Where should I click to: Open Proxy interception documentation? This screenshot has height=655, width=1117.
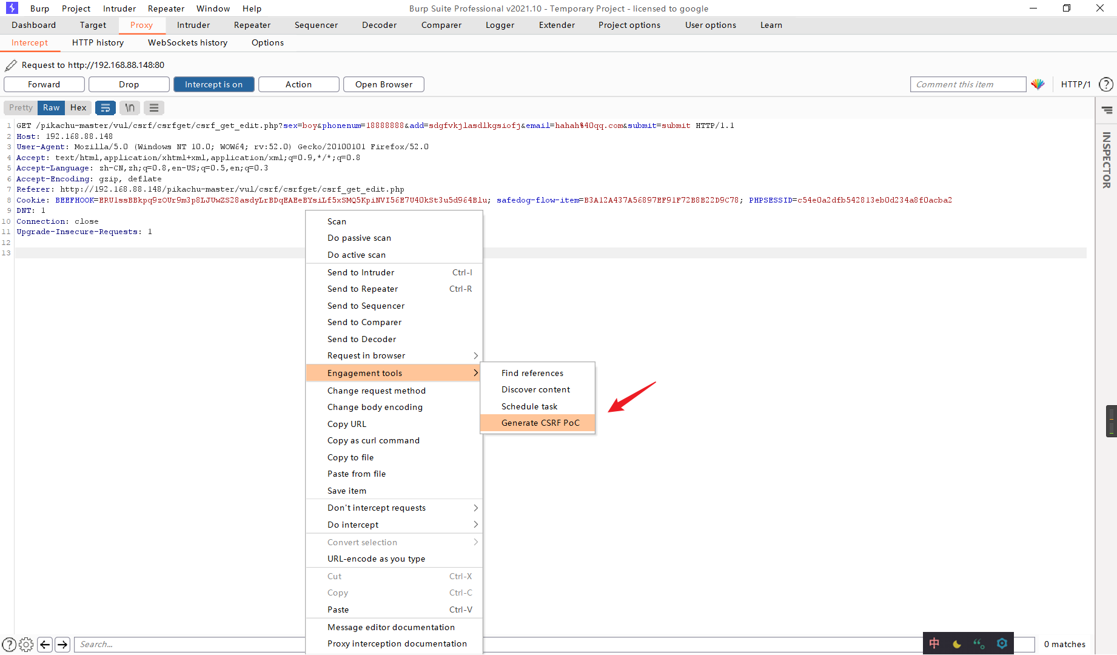(394, 643)
